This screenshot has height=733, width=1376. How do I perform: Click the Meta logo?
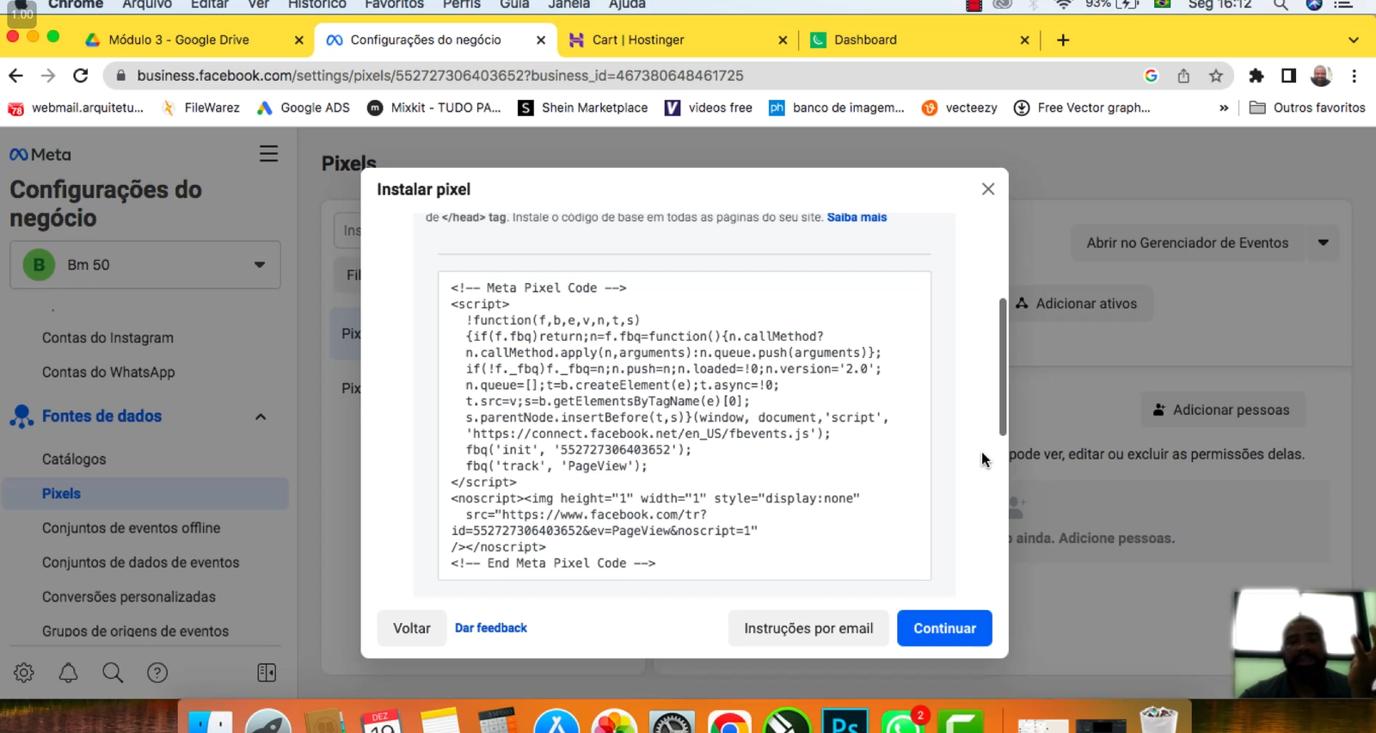40,155
